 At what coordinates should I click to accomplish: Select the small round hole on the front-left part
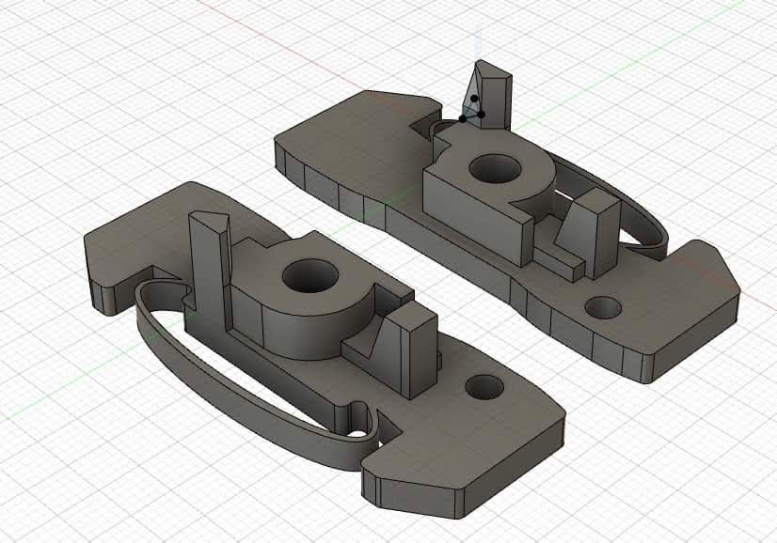tap(484, 387)
